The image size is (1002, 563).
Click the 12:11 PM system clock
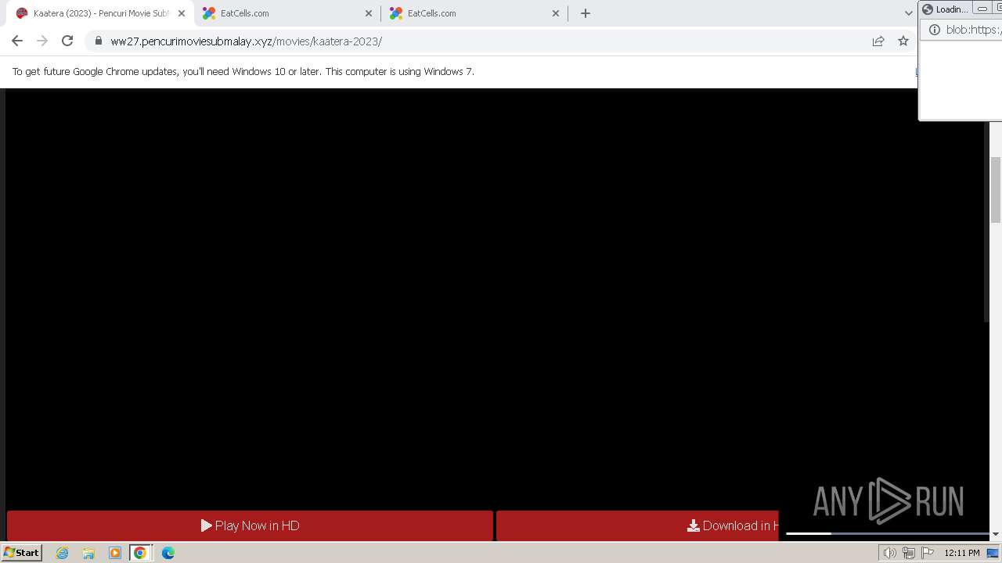961,553
